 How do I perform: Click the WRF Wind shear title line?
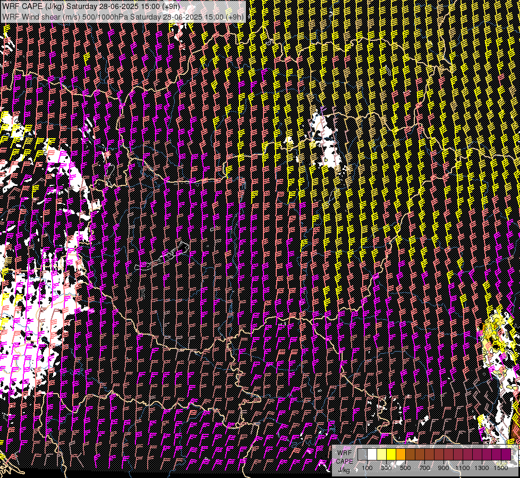point(123,16)
